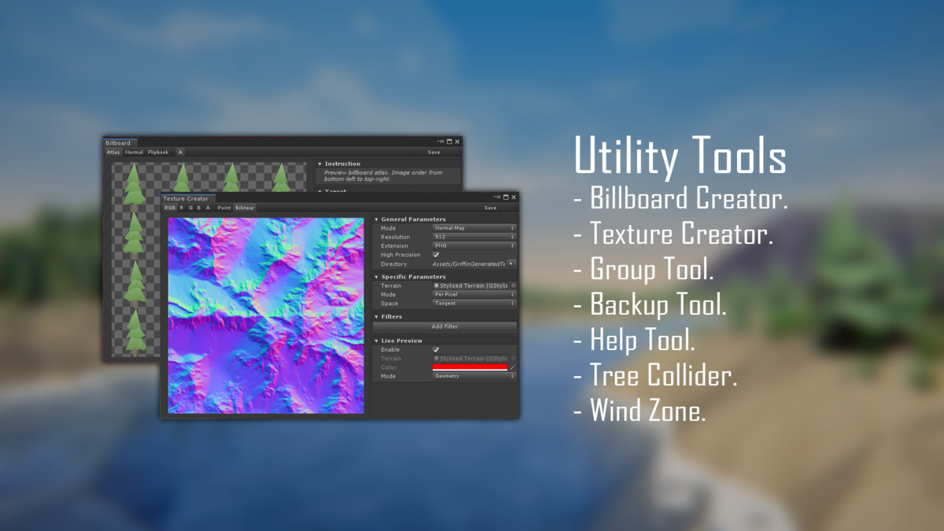Click the '- Texture Creator.' list line
944x531 pixels.
[x=673, y=234]
